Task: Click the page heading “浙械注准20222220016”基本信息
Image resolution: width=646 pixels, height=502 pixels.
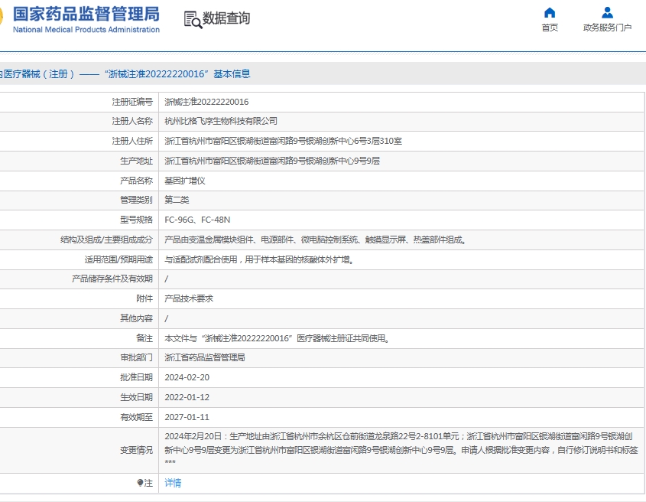Action: [177, 73]
